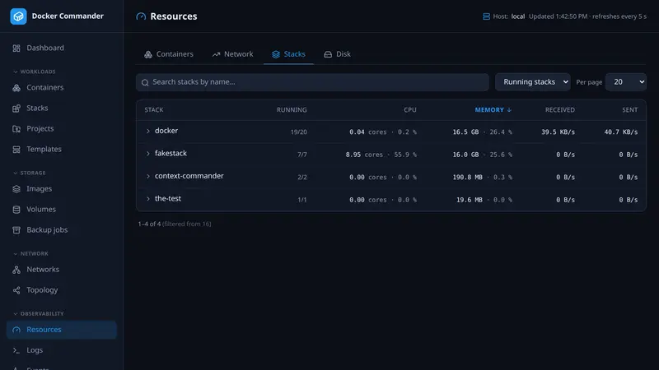Click the Stacks tab layers icon
This screenshot has height=370, width=659.
(x=276, y=54)
